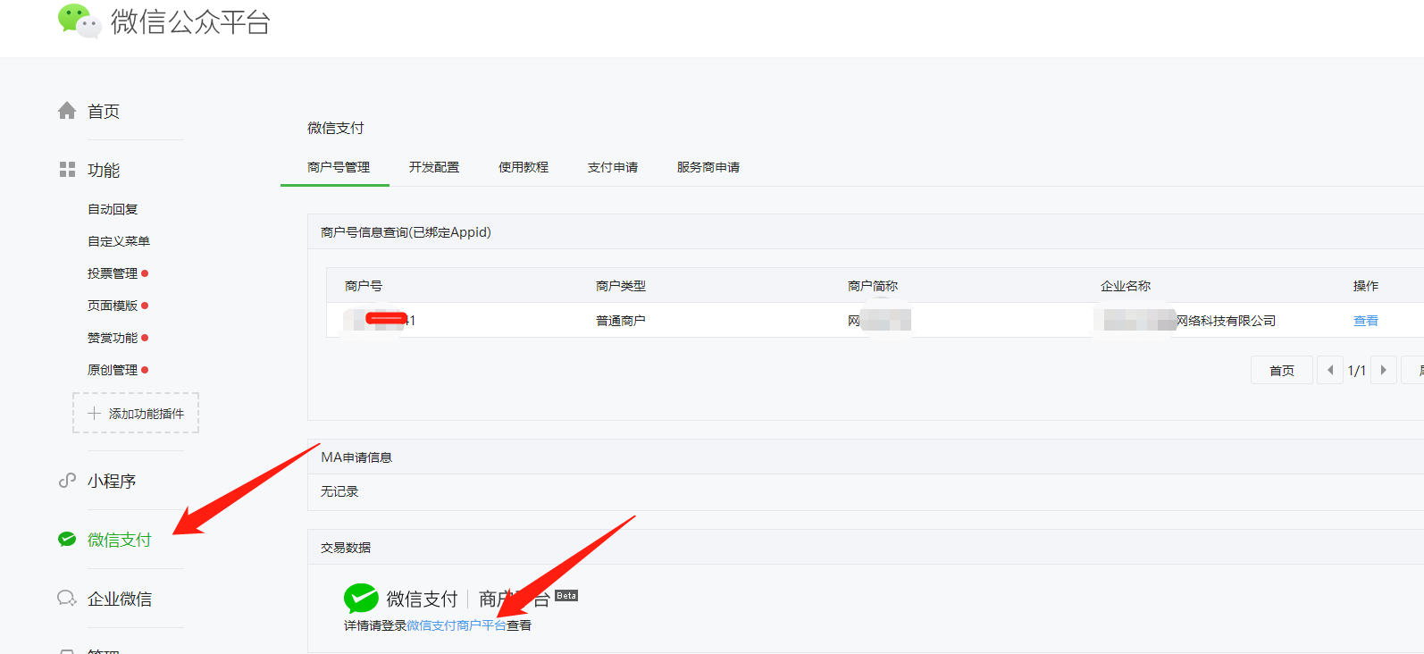Image resolution: width=1424 pixels, height=654 pixels.
Task: Switch to the 商户号管理 tab
Action: tap(339, 167)
